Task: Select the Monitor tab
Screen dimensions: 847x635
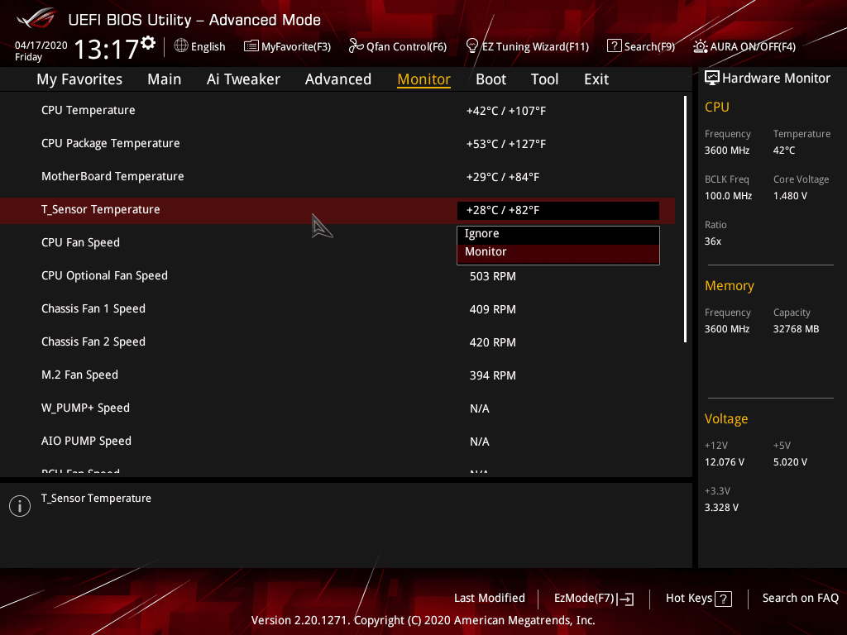Action: tap(424, 79)
